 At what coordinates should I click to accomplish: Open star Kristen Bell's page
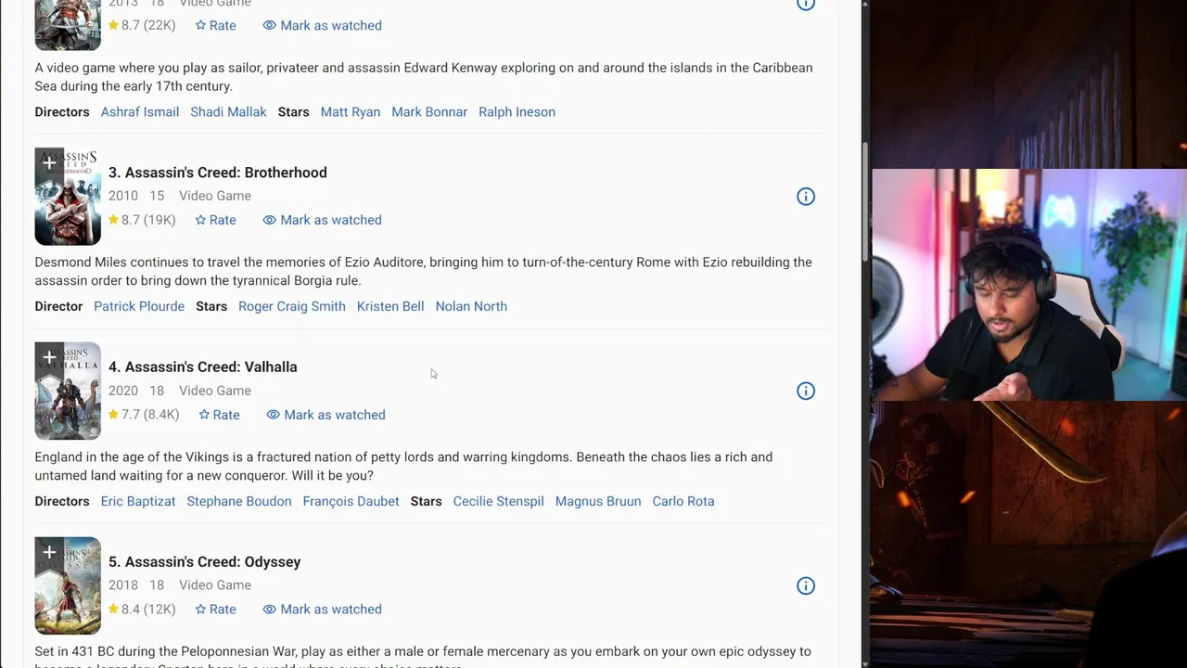[390, 306]
